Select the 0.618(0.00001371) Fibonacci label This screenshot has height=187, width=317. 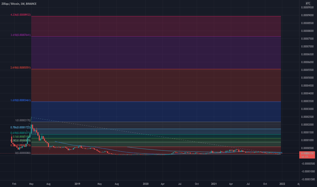pos(21,133)
